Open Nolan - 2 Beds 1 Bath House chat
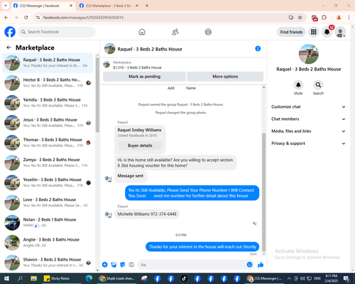The width and height of the screenshot is (355, 284). coord(48,222)
